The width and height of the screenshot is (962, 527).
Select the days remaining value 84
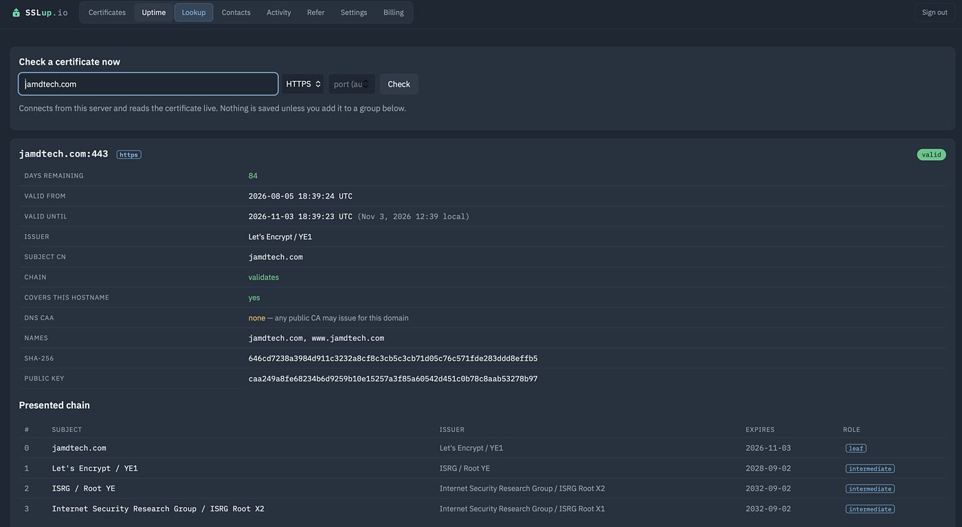[253, 176]
